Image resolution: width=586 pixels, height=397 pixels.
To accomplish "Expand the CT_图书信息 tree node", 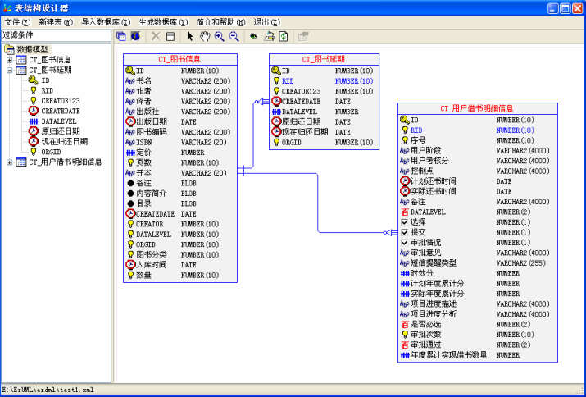I will 10,60.
